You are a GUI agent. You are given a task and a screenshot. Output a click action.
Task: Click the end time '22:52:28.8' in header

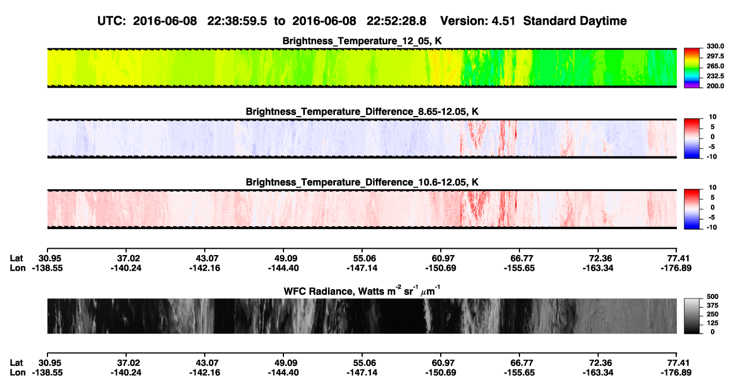click(x=397, y=21)
